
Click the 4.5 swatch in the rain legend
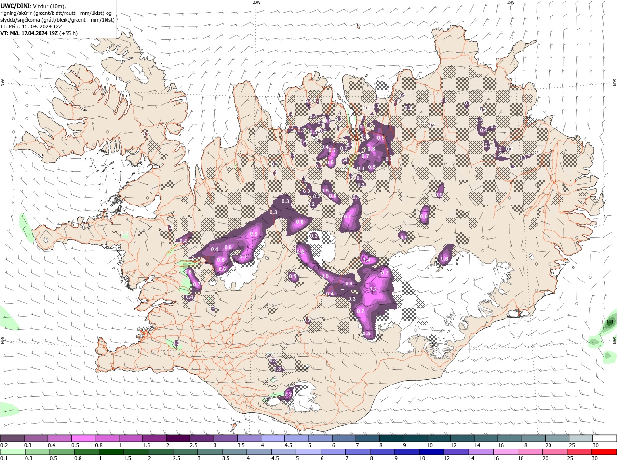click(x=284, y=451)
